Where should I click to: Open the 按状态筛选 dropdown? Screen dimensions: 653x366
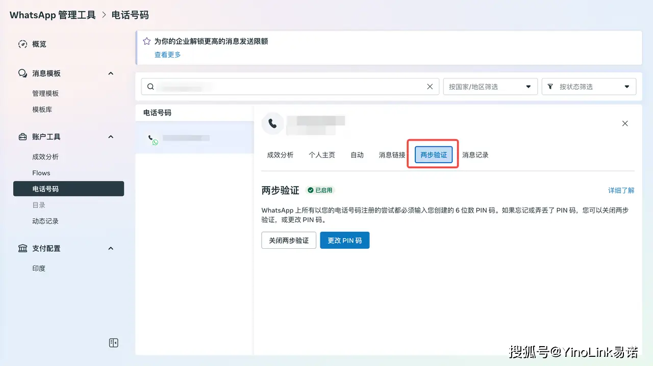point(589,87)
